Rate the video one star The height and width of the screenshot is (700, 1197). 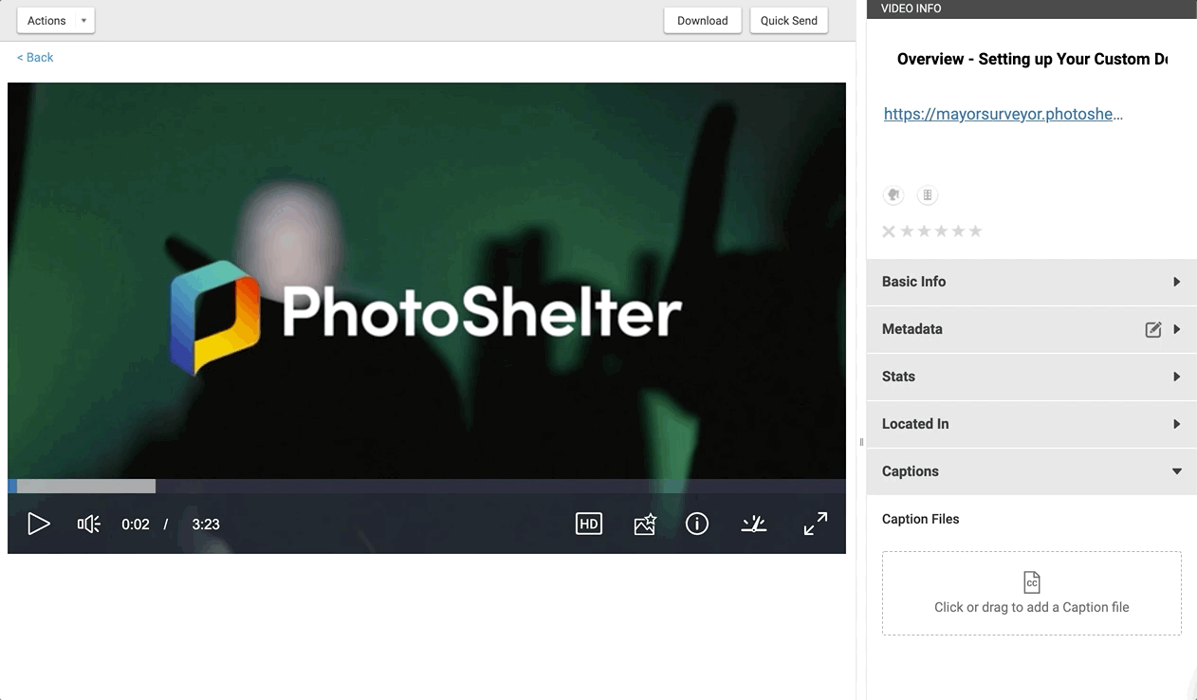point(907,231)
